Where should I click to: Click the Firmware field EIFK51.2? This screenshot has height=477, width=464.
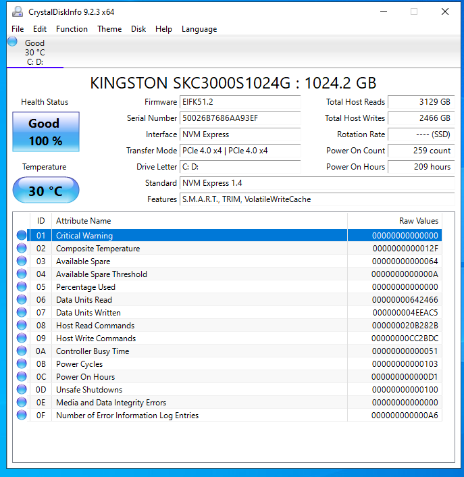(240, 102)
